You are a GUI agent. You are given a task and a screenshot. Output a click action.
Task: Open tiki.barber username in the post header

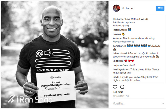(x=128, y=8)
